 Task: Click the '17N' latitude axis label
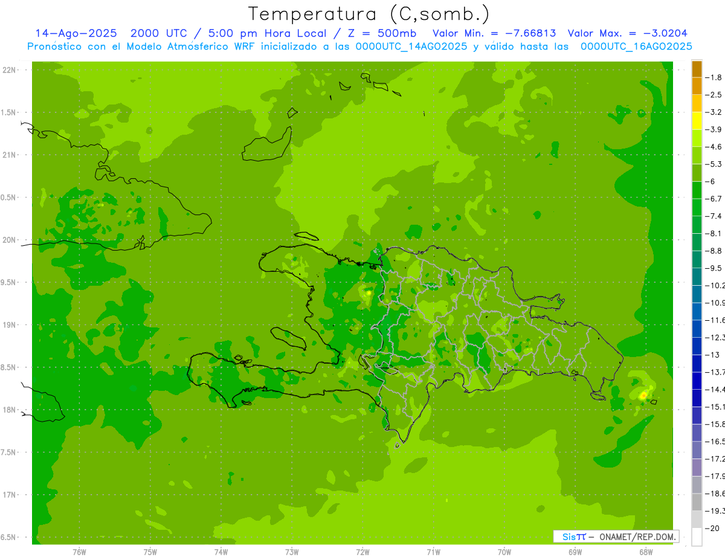10,495
